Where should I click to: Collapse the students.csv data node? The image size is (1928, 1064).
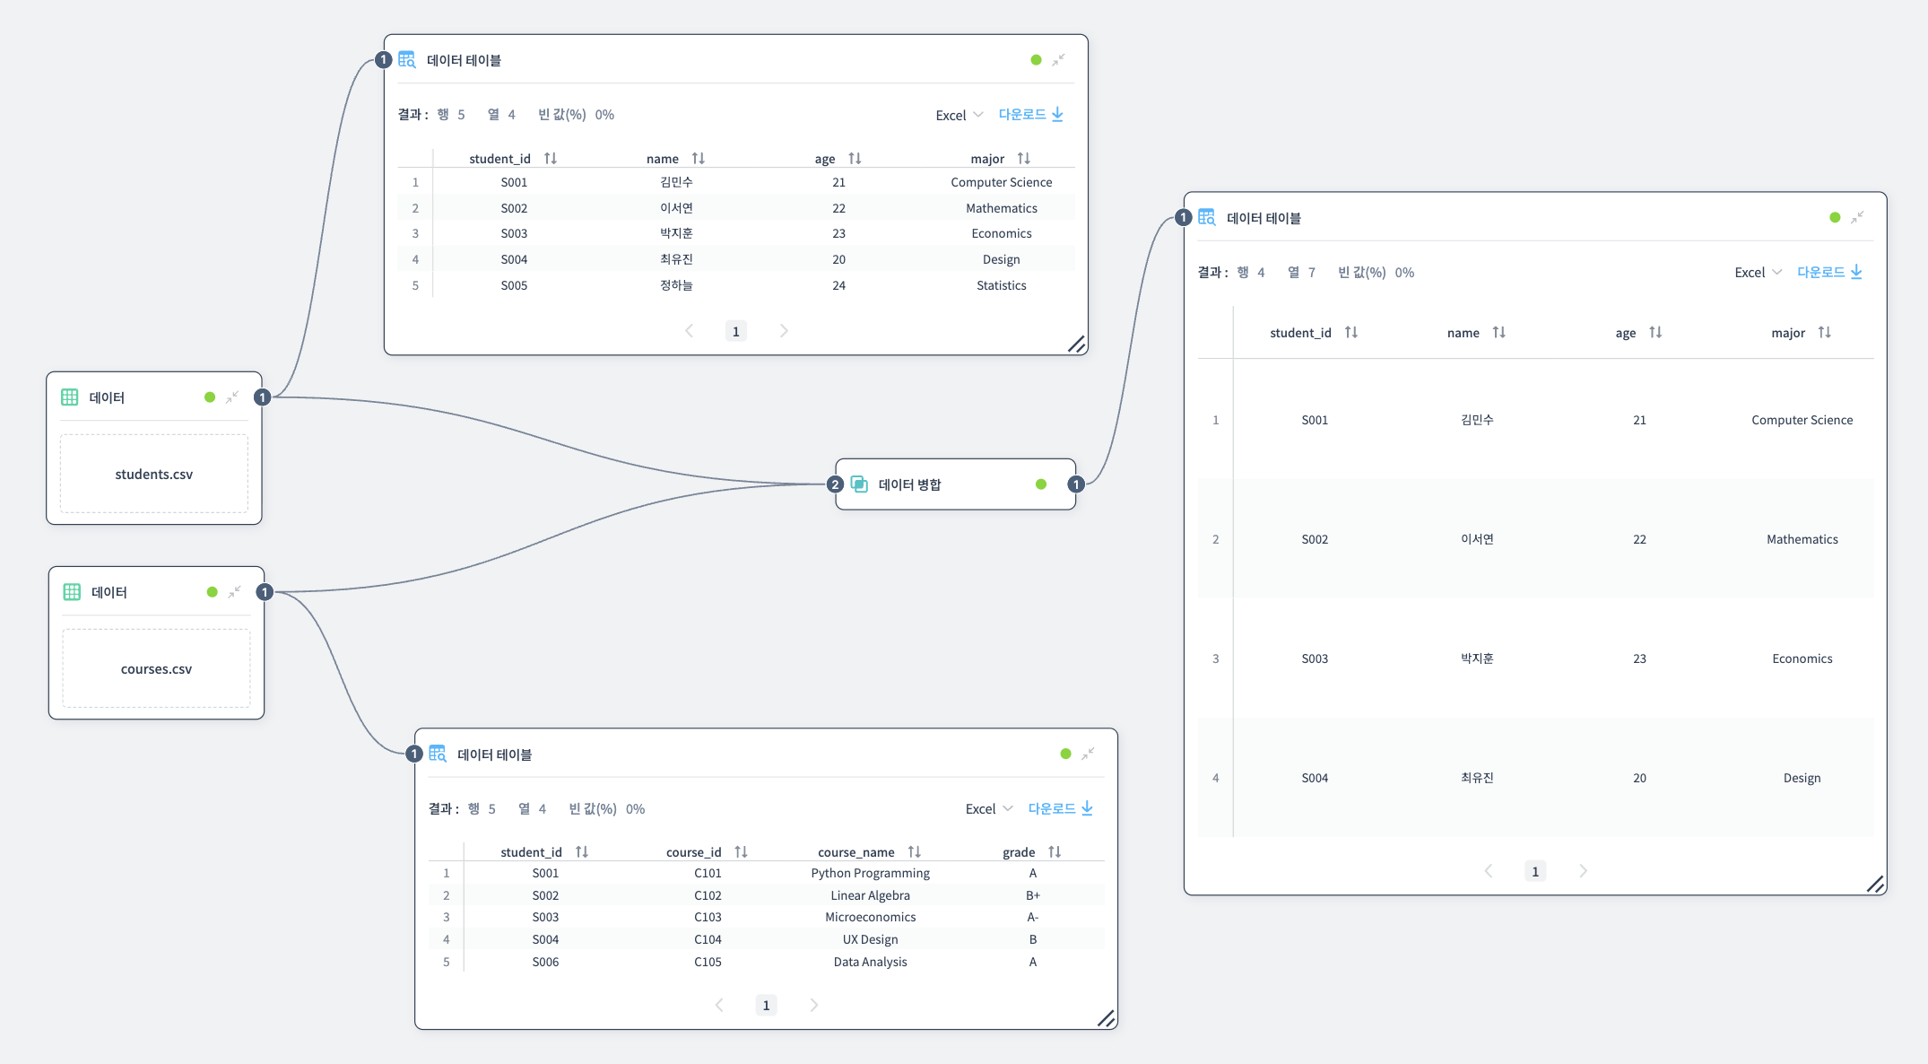coord(232,397)
